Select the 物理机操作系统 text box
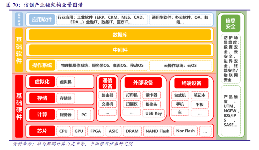Screen dimensions: 259x150 102,65
